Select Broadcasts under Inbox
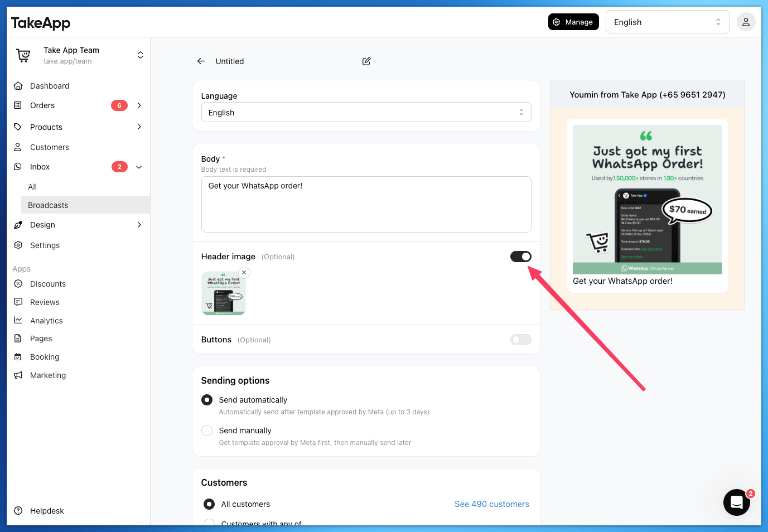 85,205
